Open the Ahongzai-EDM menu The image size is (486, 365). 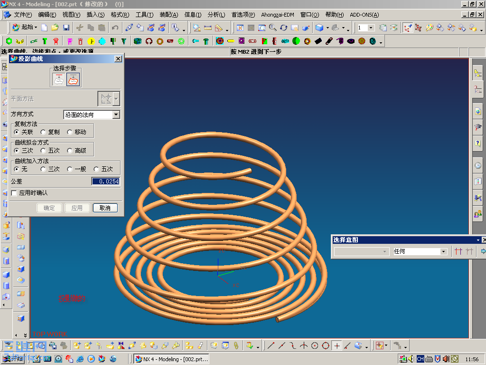[277, 15]
